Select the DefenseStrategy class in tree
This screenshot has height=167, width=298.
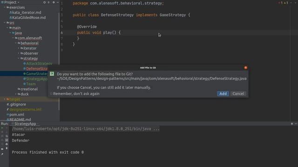tap(37, 69)
